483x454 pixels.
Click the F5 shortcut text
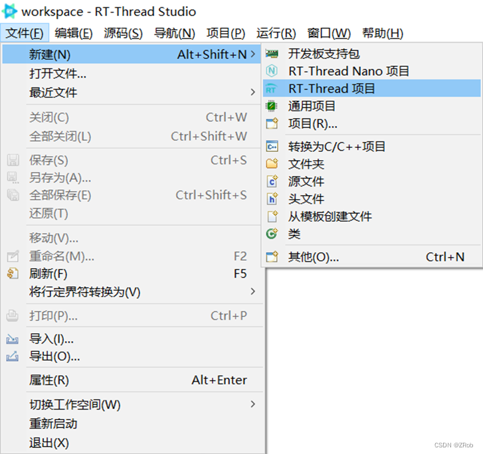pos(241,273)
